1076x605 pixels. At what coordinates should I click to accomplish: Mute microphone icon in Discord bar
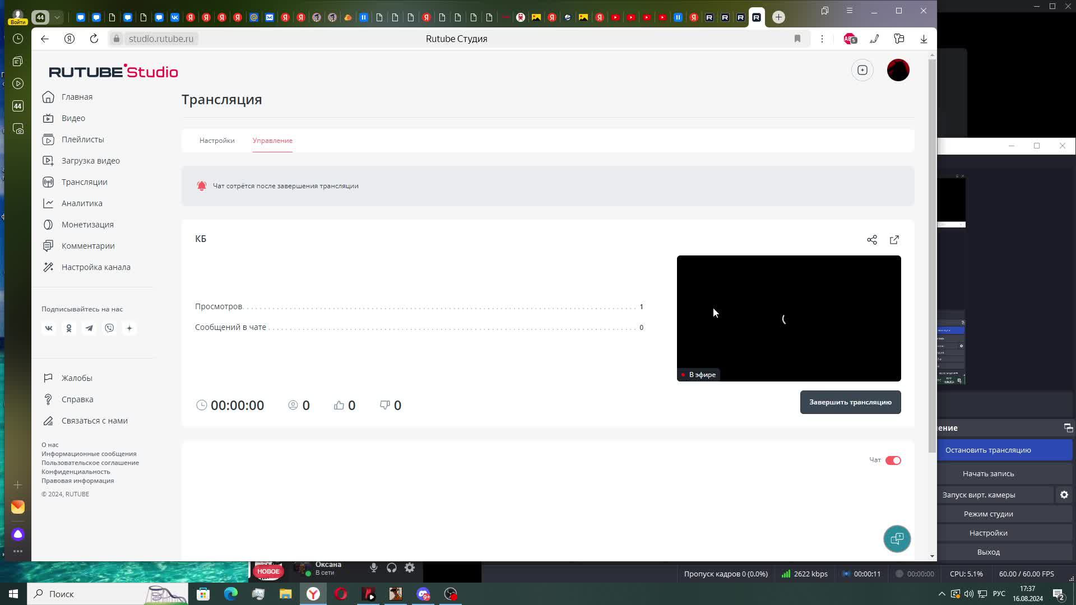point(373,568)
